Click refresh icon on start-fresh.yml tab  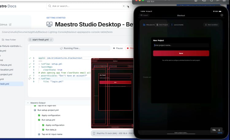click(51, 40)
